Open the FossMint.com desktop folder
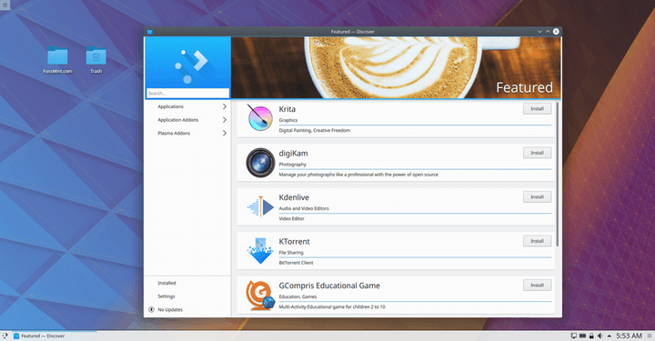 (x=57, y=60)
